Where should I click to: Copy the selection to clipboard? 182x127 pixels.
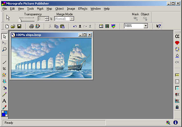pyautogui.click(x=56, y=26)
